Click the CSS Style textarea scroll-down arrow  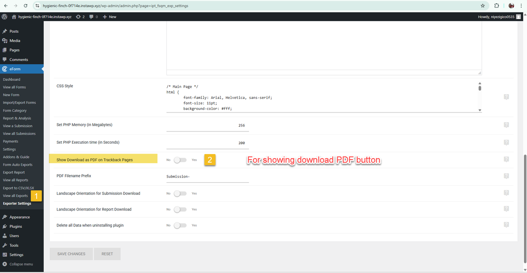pos(480,110)
